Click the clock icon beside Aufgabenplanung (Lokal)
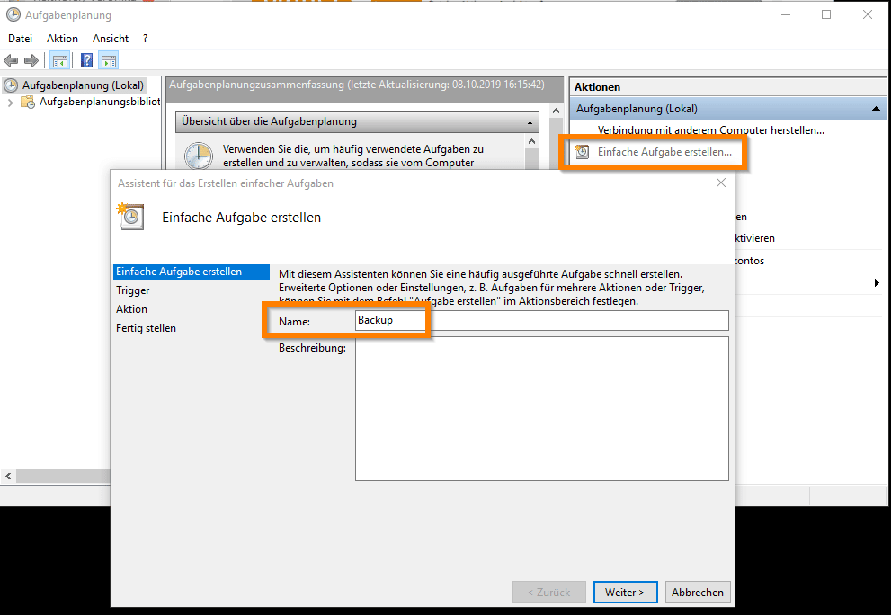 pos(11,85)
